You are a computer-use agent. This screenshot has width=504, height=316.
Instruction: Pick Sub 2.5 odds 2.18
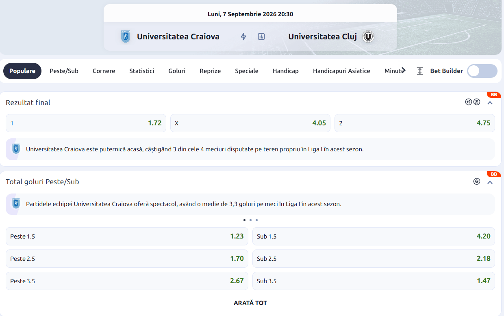click(374, 258)
